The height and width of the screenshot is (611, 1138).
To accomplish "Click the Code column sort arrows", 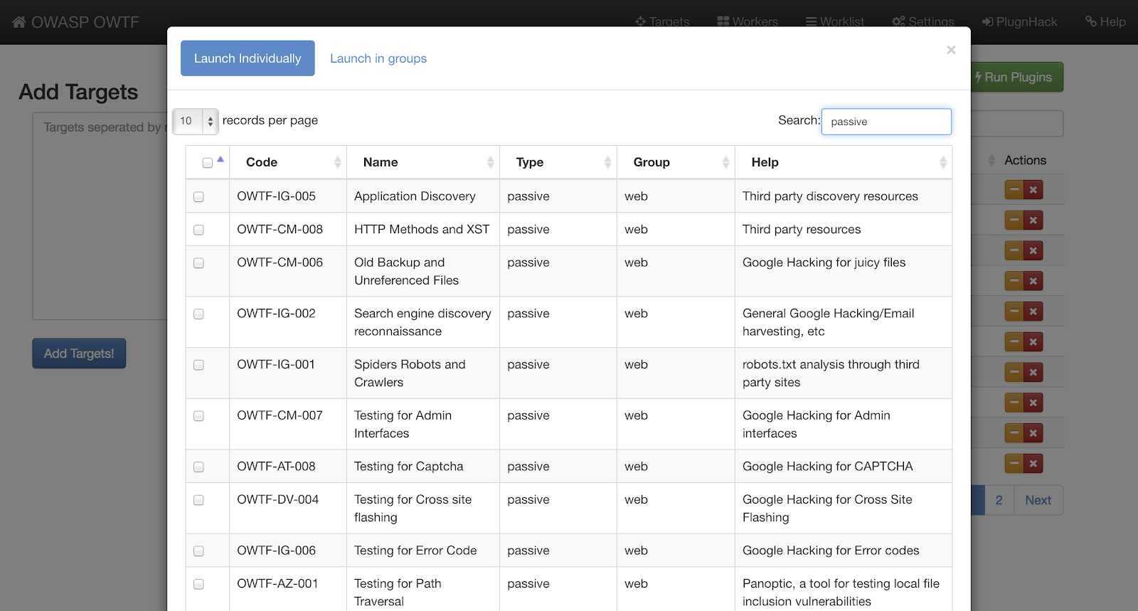I will coord(337,163).
